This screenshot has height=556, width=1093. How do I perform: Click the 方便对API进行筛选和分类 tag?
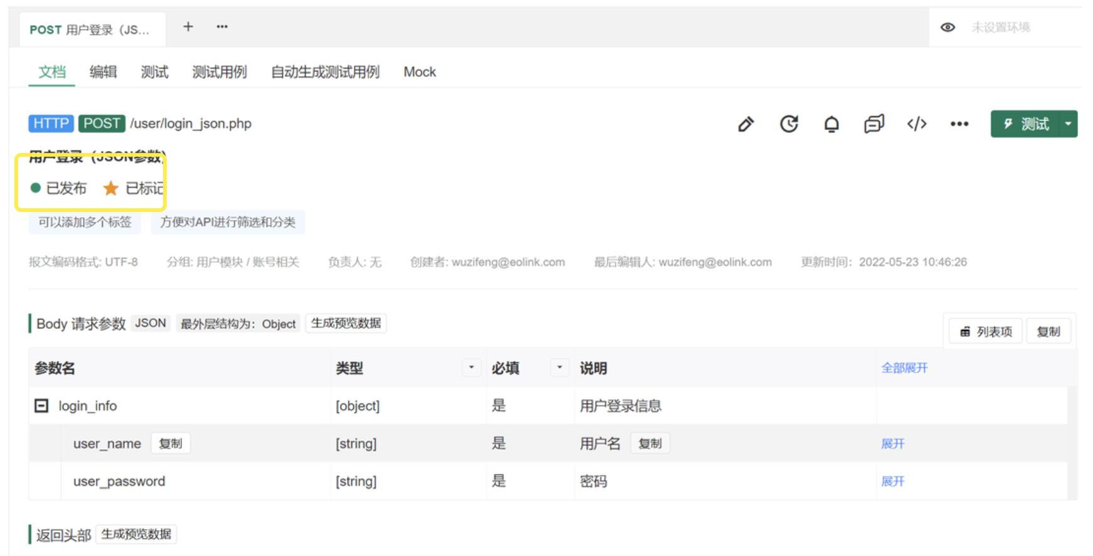[228, 222]
